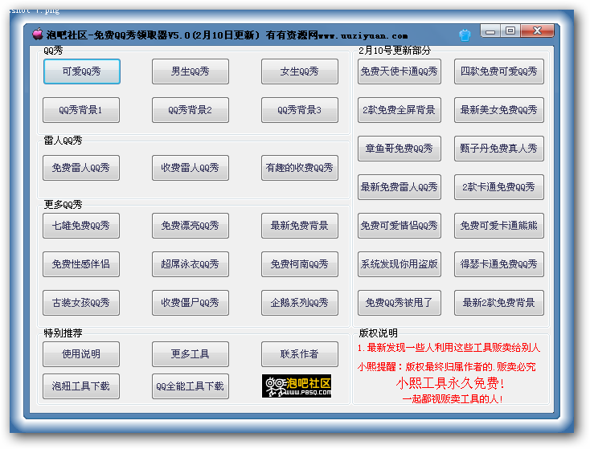Choose QQ秀背景3
This screenshot has width=590, height=449.
(x=300, y=110)
